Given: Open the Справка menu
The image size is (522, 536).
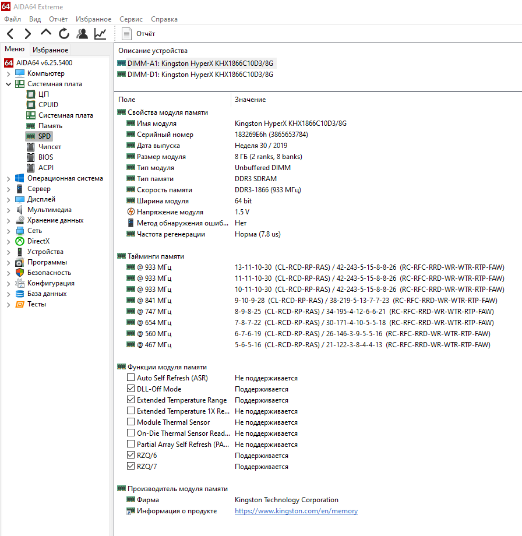Looking at the screenshot, I should tap(164, 19).
